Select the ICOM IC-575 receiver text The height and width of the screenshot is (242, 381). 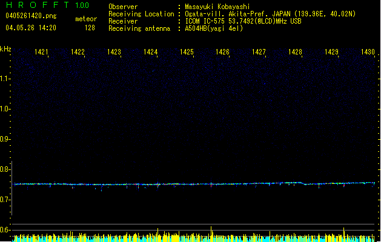point(243,21)
